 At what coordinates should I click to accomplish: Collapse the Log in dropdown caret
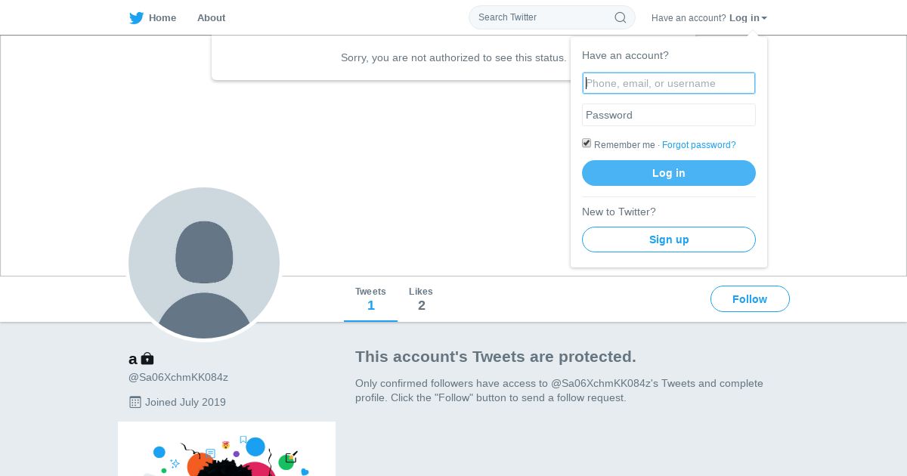click(x=764, y=18)
